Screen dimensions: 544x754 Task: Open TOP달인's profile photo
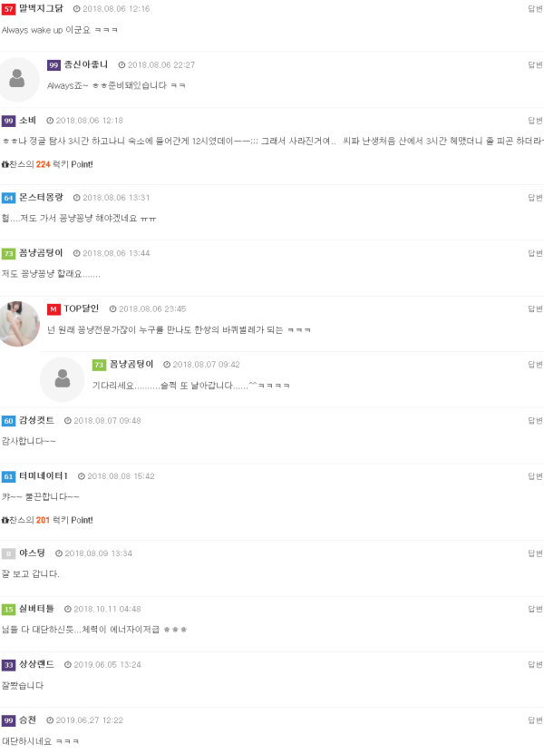coord(18,324)
